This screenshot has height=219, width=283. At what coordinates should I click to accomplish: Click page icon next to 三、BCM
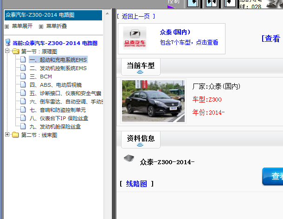click(23, 76)
